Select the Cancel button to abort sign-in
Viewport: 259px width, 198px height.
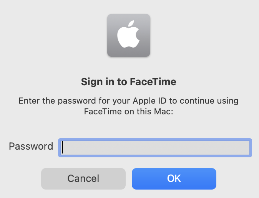click(x=83, y=178)
